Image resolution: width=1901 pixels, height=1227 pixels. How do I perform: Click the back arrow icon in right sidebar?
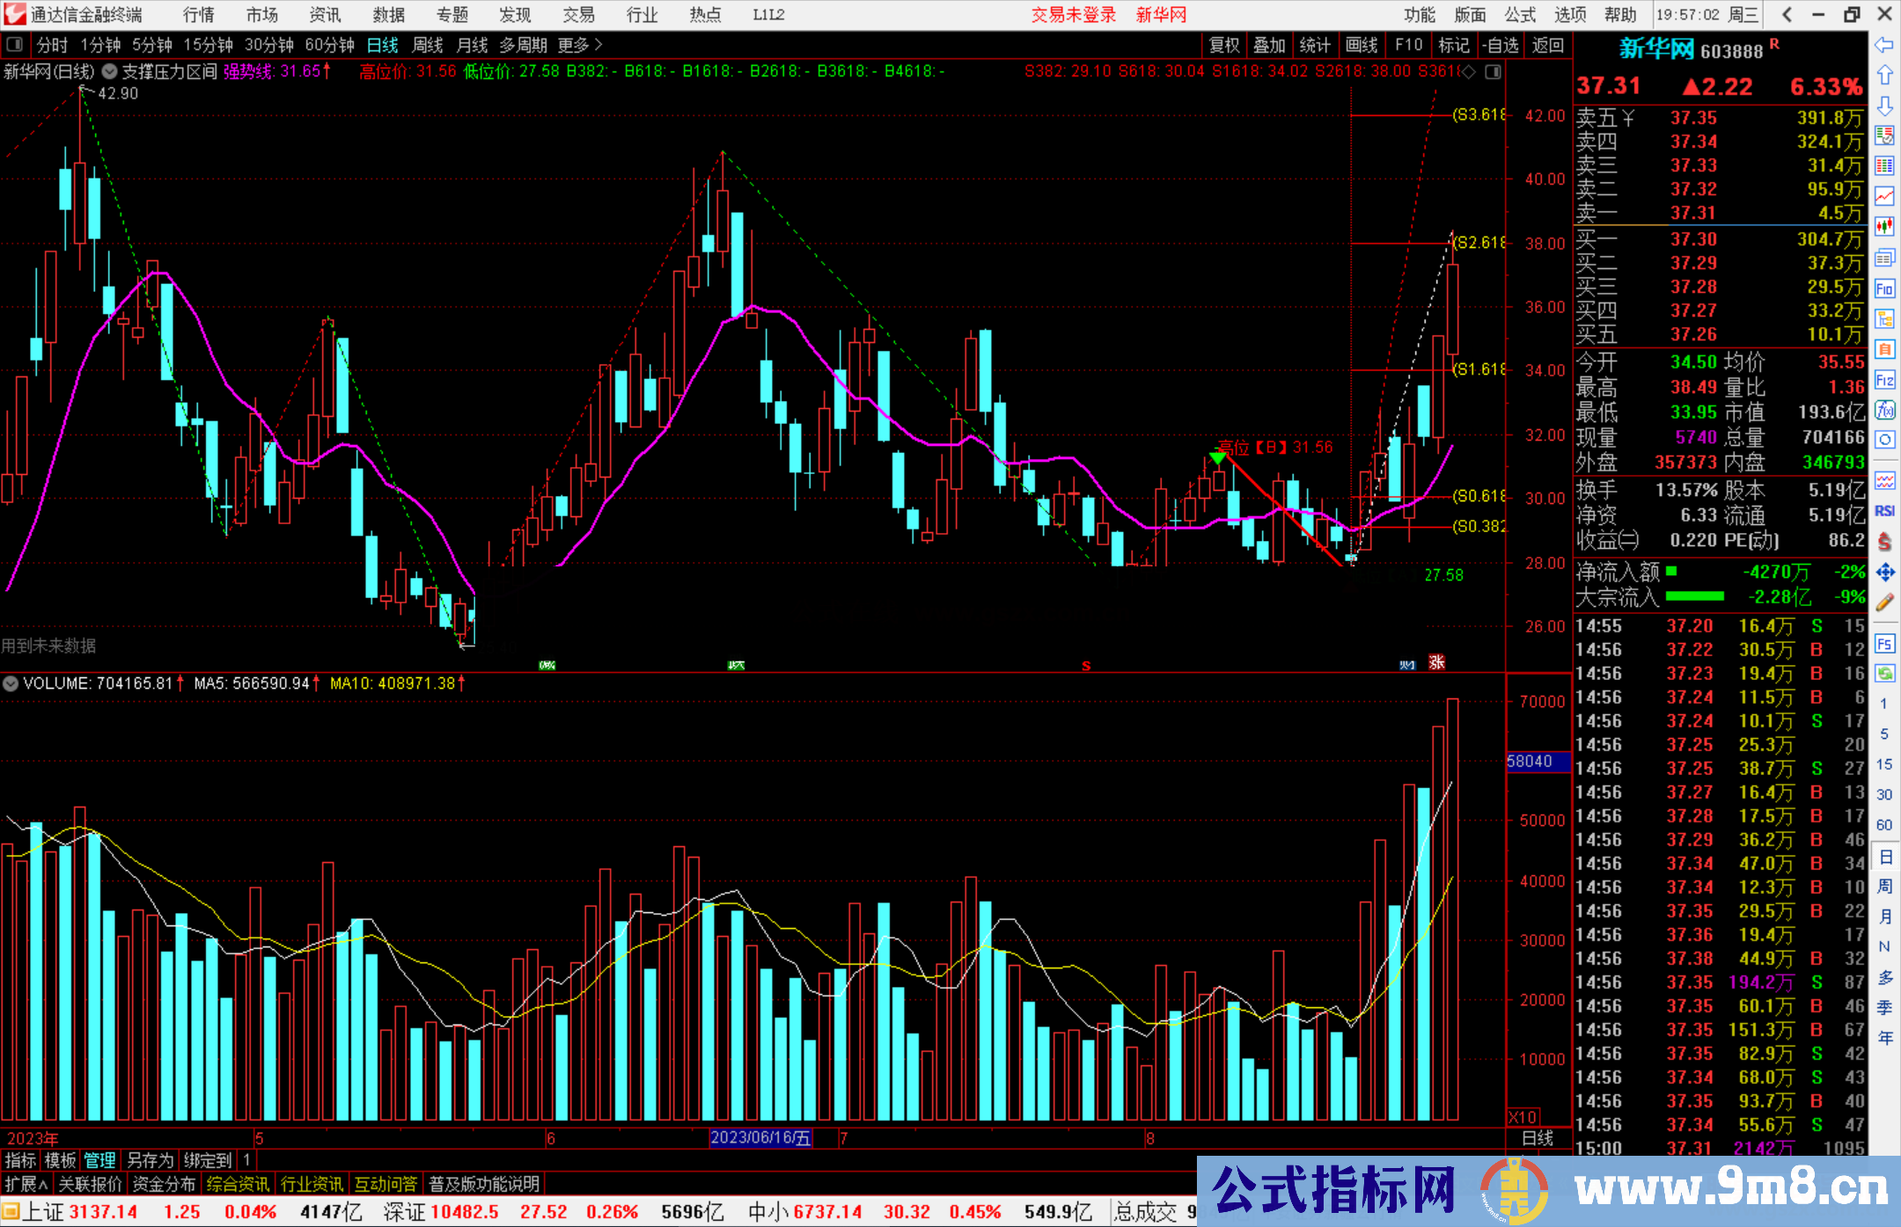click(1884, 45)
